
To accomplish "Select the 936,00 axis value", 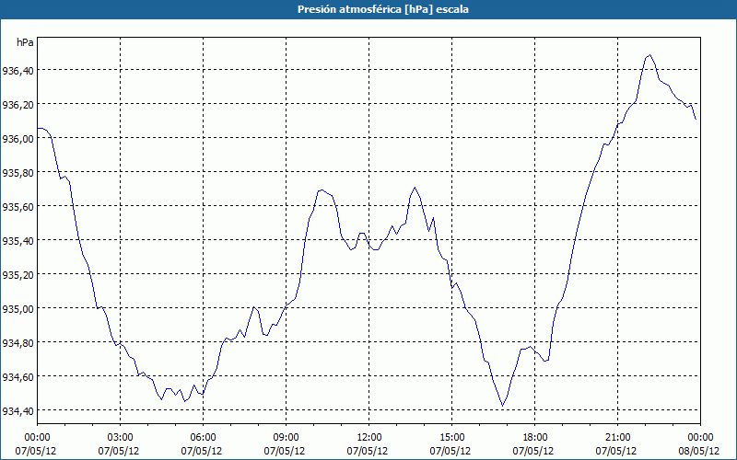I will point(18,140).
